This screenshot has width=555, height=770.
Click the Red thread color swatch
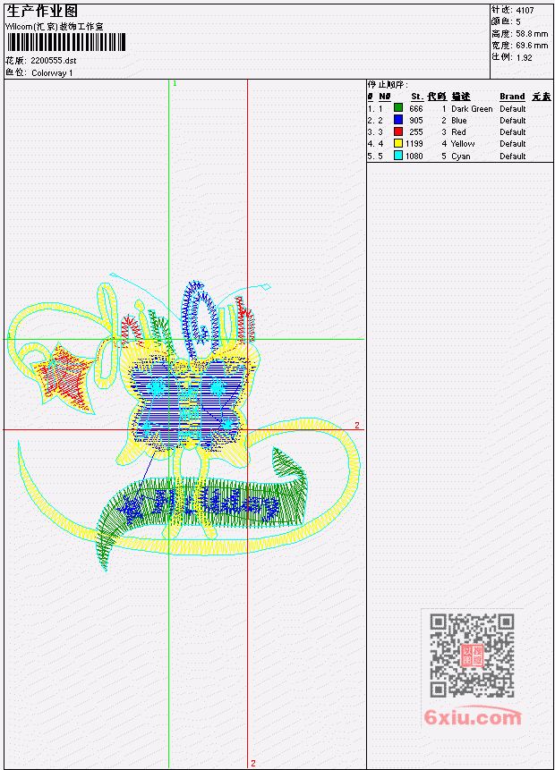point(398,131)
